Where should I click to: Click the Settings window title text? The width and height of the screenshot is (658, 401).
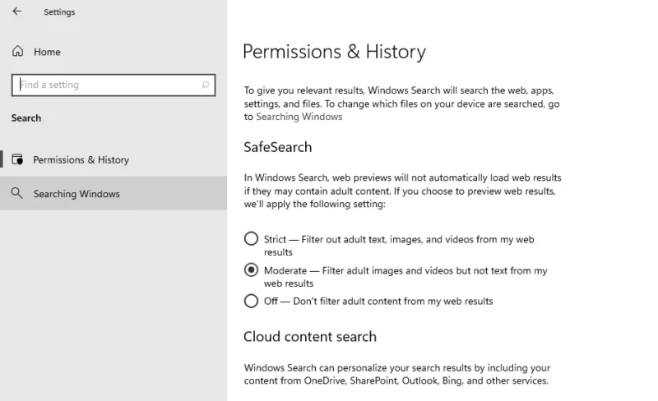tap(59, 12)
